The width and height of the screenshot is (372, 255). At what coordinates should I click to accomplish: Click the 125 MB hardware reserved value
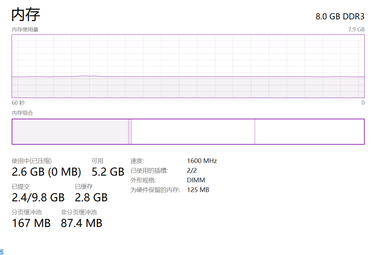click(198, 190)
